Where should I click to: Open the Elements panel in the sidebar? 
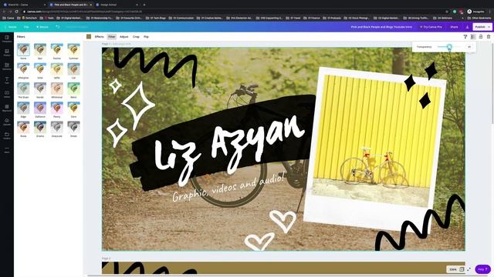pos(7,66)
